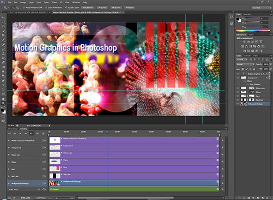Image resolution: width=273 pixels, height=200 pixels.
Task: Select the Move tool in toolbar
Action: click(3, 17)
